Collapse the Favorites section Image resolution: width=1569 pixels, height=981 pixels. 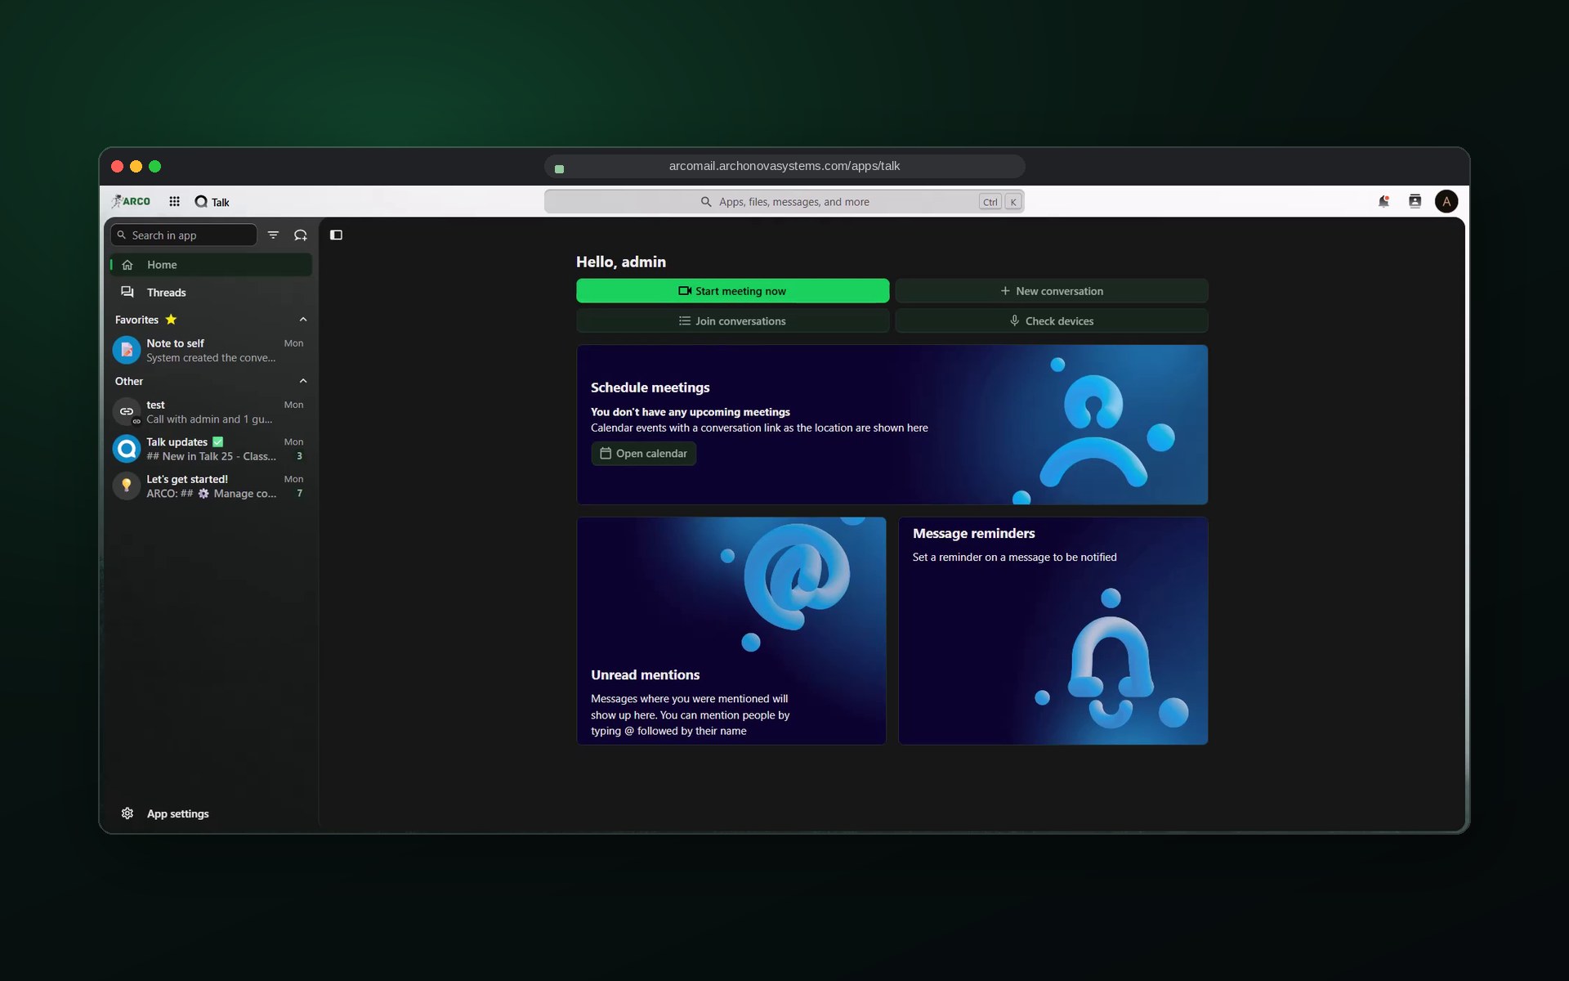303,320
